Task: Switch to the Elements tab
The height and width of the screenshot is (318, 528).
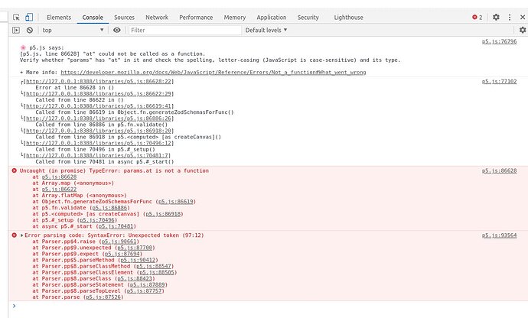Action: click(59, 17)
